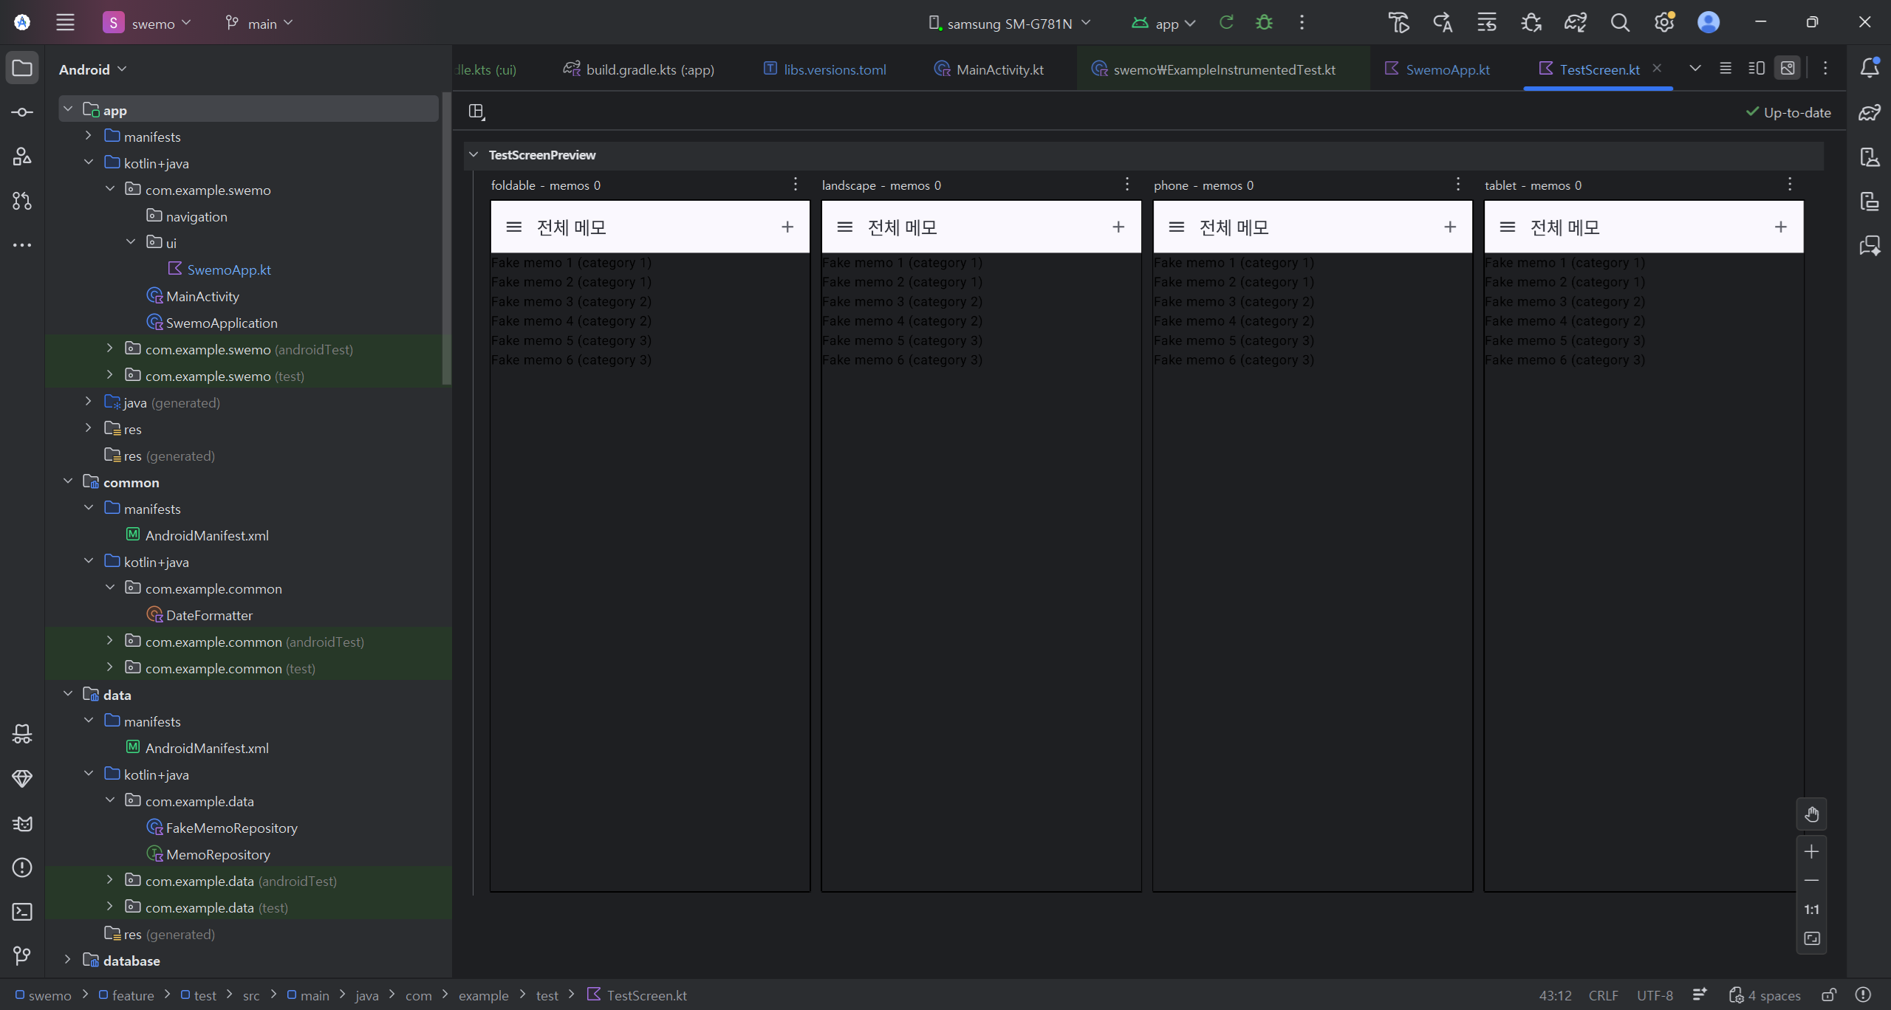Click the Sync Project with Gradle icon

pos(1575,23)
